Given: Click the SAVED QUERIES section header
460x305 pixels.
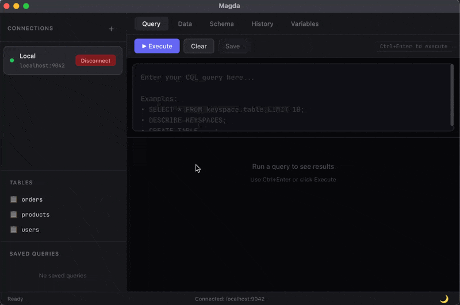Looking at the screenshot, I should [x=34, y=254].
